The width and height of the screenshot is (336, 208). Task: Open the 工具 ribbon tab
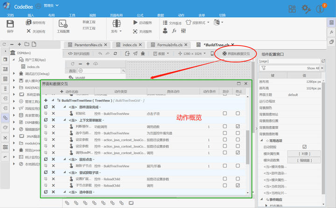pyautogui.click(x=72, y=15)
